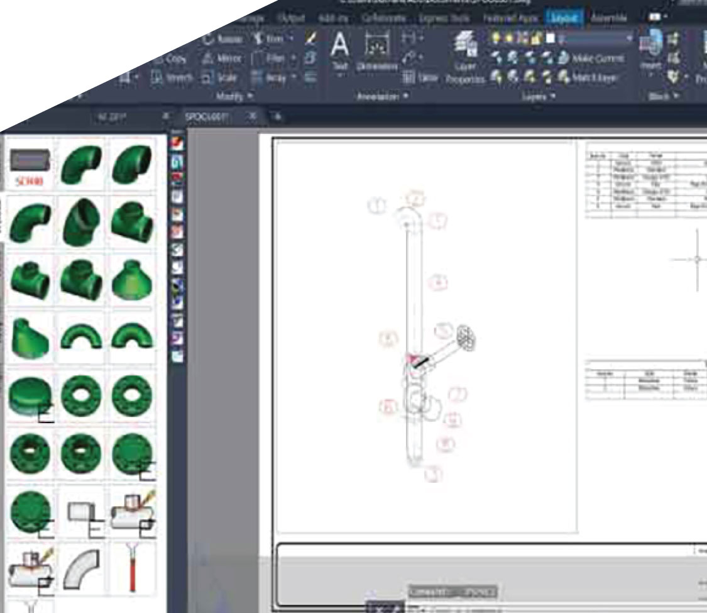Toggle the layer freeze sun icon
The height and width of the screenshot is (613, 707).
click(510, 38)
